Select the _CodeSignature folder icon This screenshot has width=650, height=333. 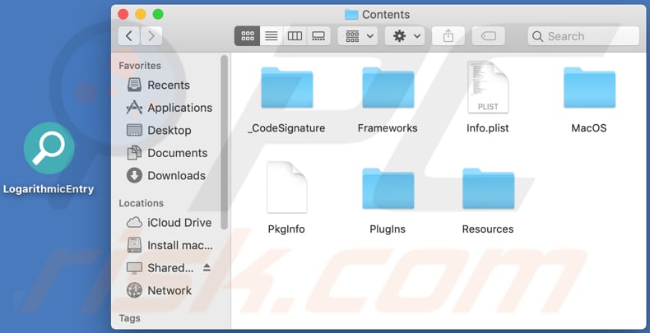[x=287, y=88]
